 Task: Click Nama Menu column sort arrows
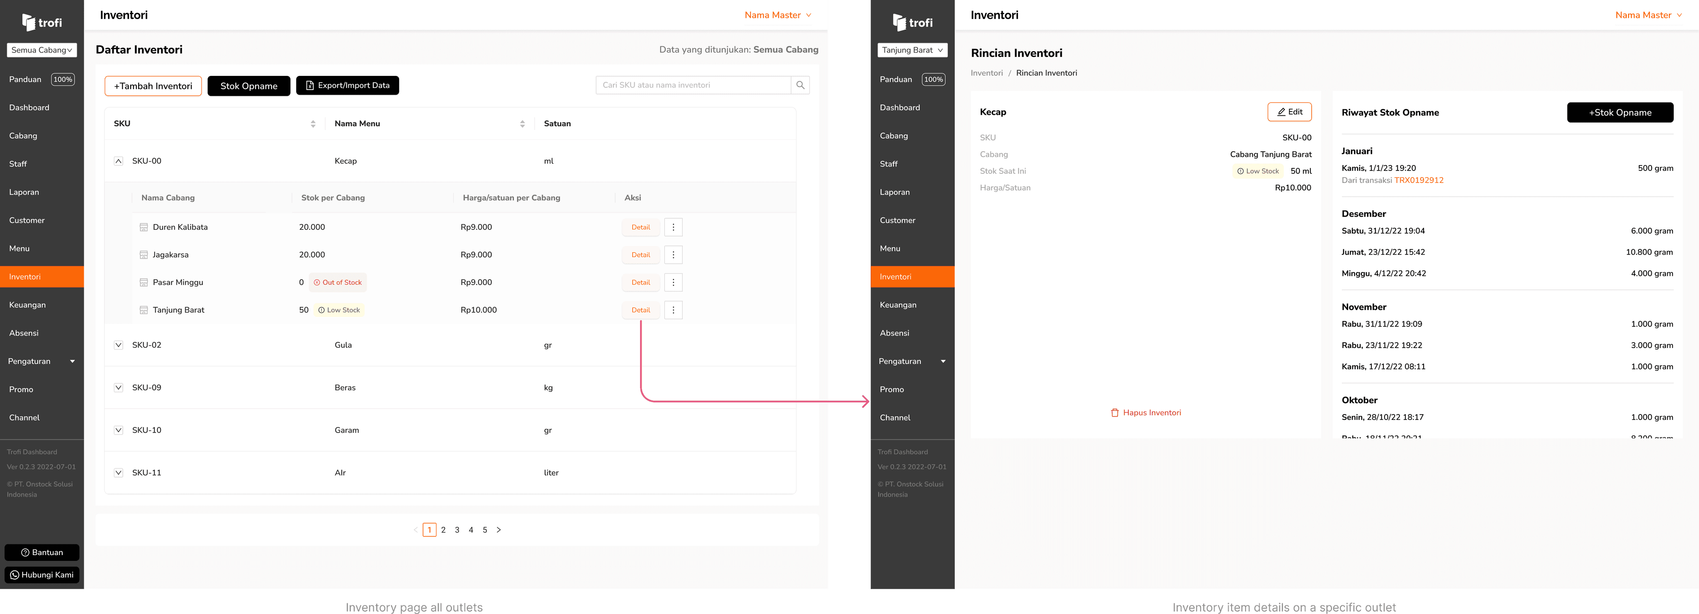tap(522, 124)
